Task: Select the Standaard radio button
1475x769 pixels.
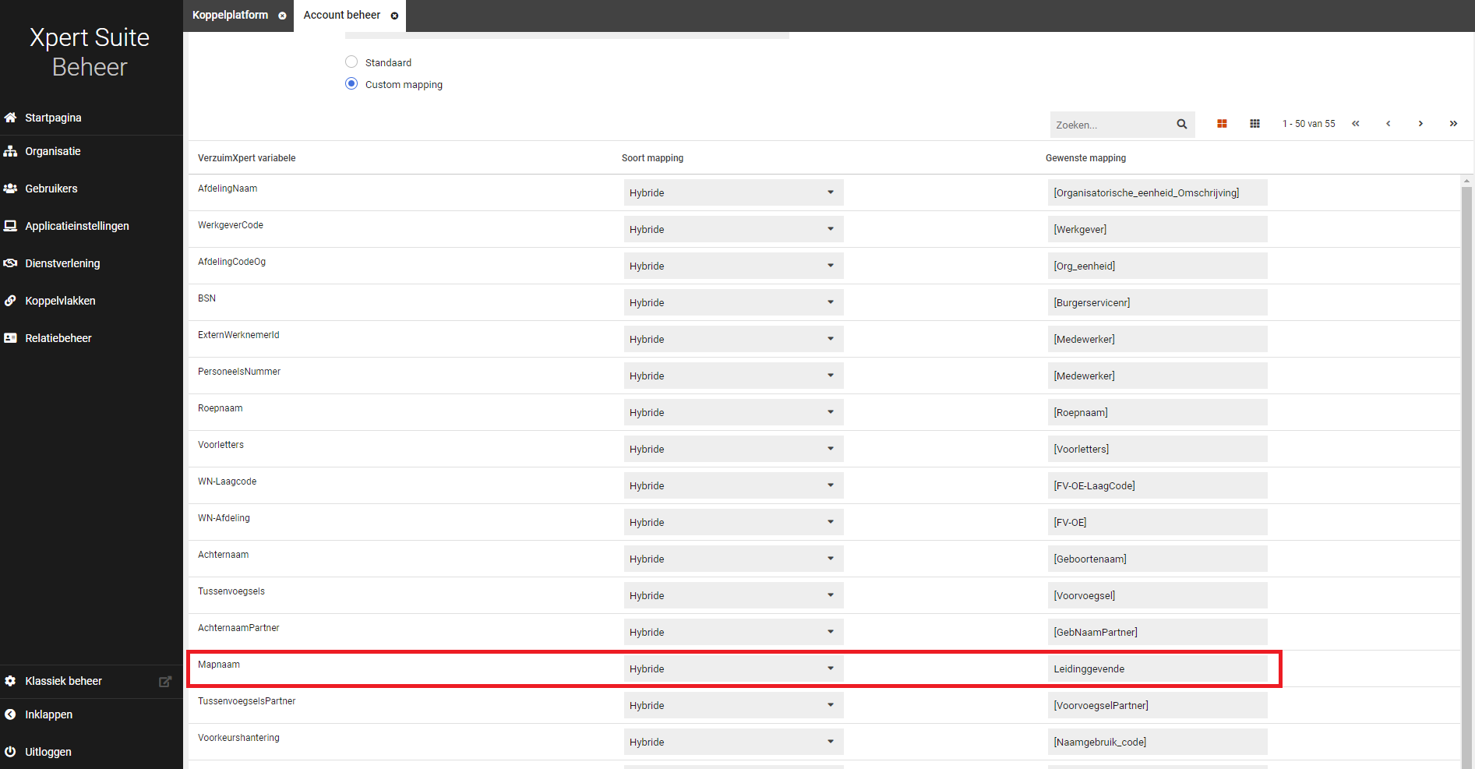Action: point(351,62)
